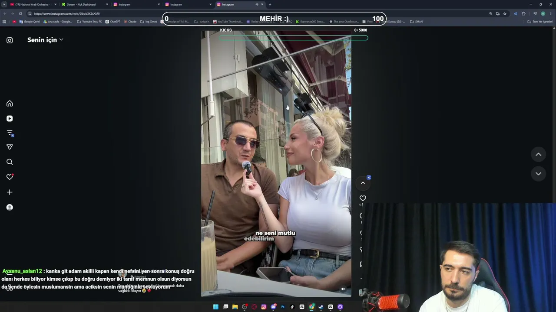556x312 pixels.
Task: Open Chrome profile avatar menu
Action: tap(543, 13)
